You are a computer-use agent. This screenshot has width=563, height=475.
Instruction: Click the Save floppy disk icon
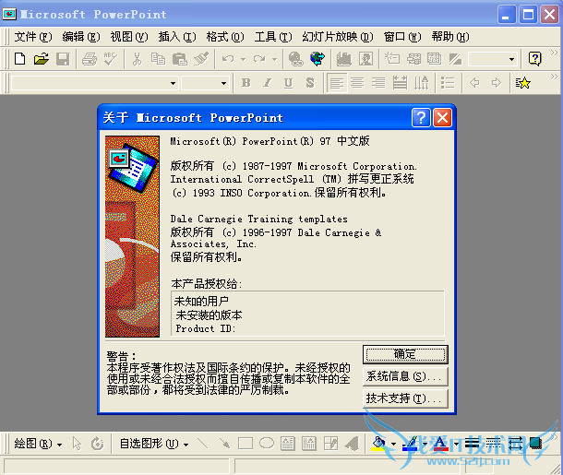[x=63, y=59]
